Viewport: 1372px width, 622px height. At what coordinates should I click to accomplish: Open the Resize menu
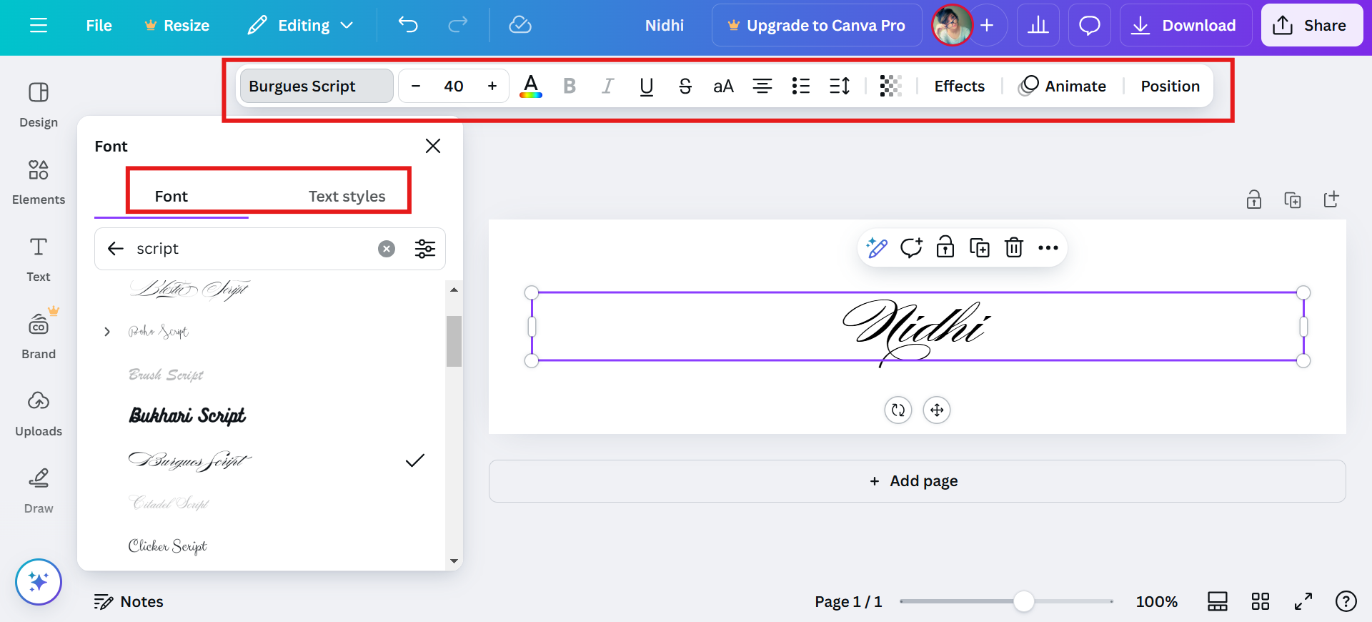(177, 26)
